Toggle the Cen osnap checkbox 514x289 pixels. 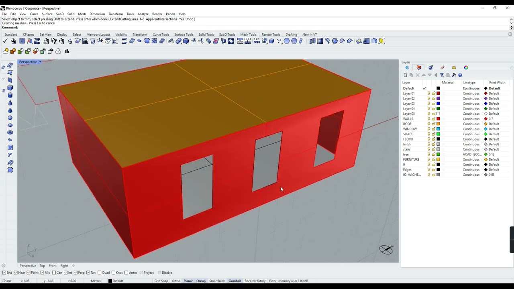pyautogui.click(x=54, y=273)
